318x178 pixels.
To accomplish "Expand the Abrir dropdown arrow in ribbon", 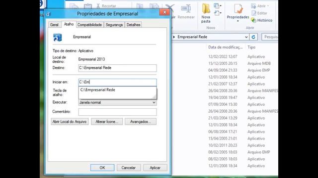I will tap(268, 6).
